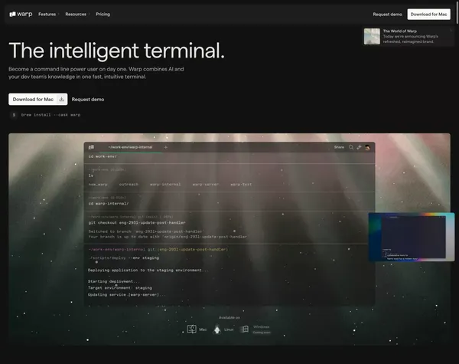Open the floating video preview thumbnail
This screenshot has width=459, height=364.
tap(412, 237)
